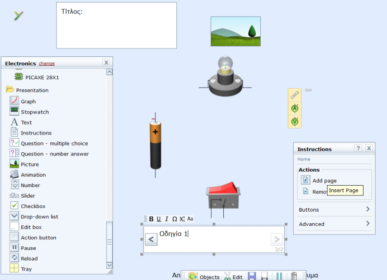Viewport: 387px width, 280px height.
Task: Click the Home breadcrumb link
Action: pos(304,159)
